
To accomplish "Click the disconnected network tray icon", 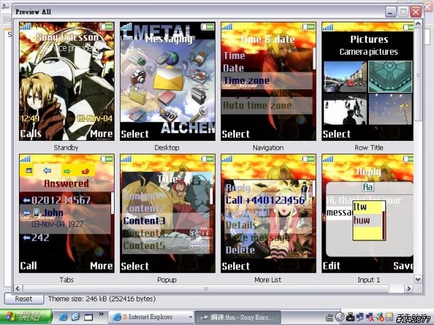I will (x=370, y=317).
